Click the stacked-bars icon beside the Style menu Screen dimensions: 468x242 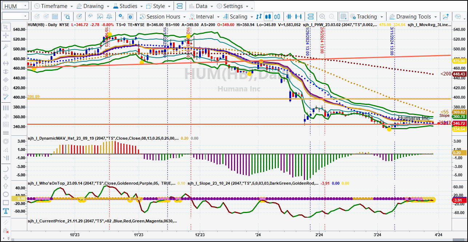coord(179,6)
